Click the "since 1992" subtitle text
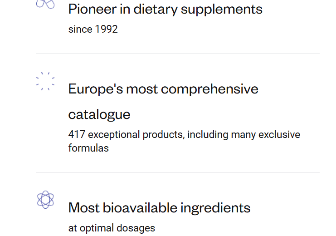Viewport: 336px width, 236px height. tap(93, 29)
